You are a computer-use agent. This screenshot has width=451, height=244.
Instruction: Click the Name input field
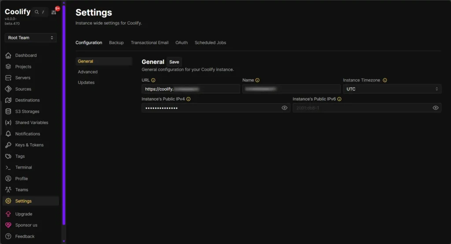pyautogui.click(x=292, y=89)
